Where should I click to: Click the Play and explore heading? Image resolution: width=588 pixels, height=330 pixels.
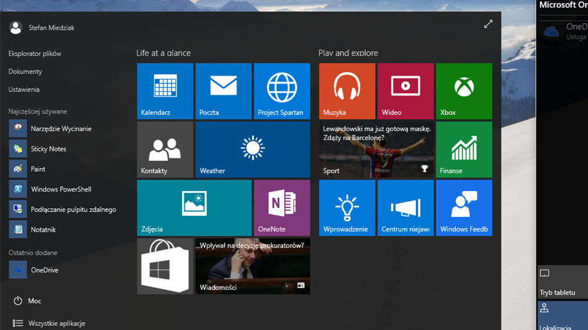coord(348,53)
